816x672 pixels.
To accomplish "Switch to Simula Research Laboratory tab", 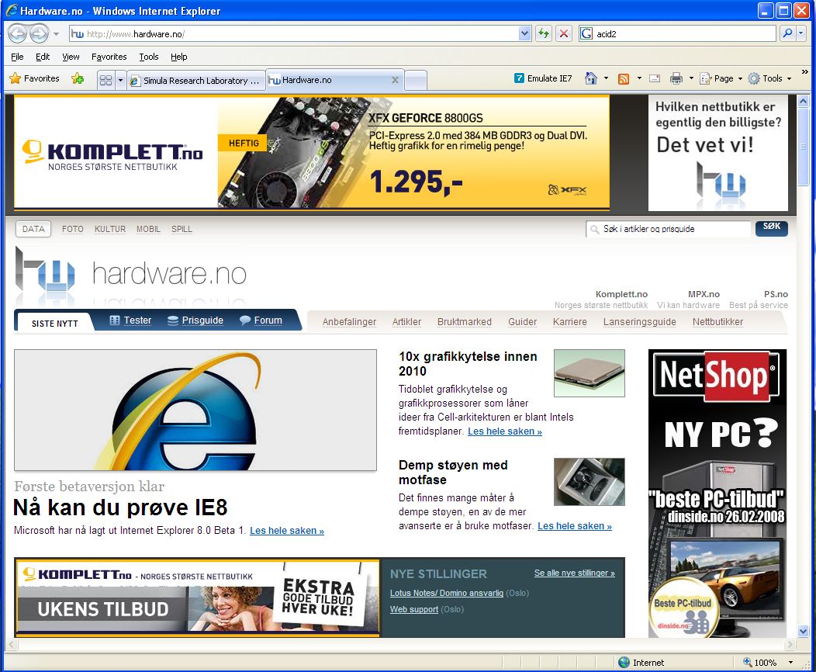I will pyautogui.click(x=195, y=81).
